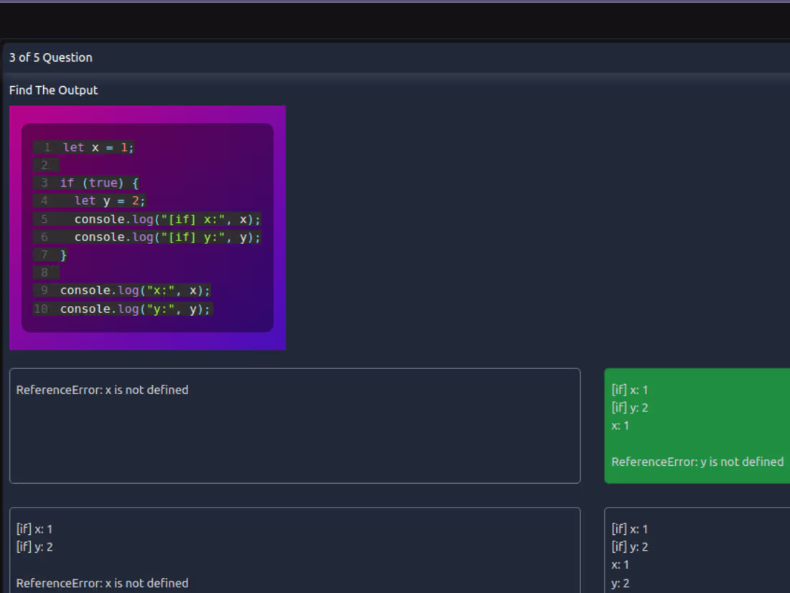Click the console.log("y:", y) line 10
Screen dimensions: 790x593
[135, 309]
